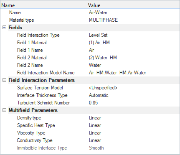Select the Viscosity Type Linear value
This screenshot has height=155, width=180.
pos(95,133)
